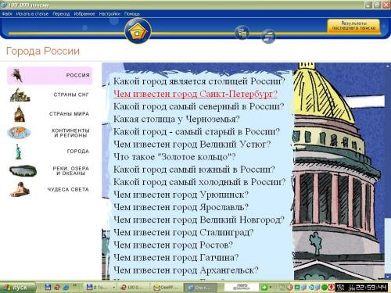Image resolution: width=391 pixels, height=293 pixels.
Task: Open the '2 To...' taskbar window button
Action: 101,288
